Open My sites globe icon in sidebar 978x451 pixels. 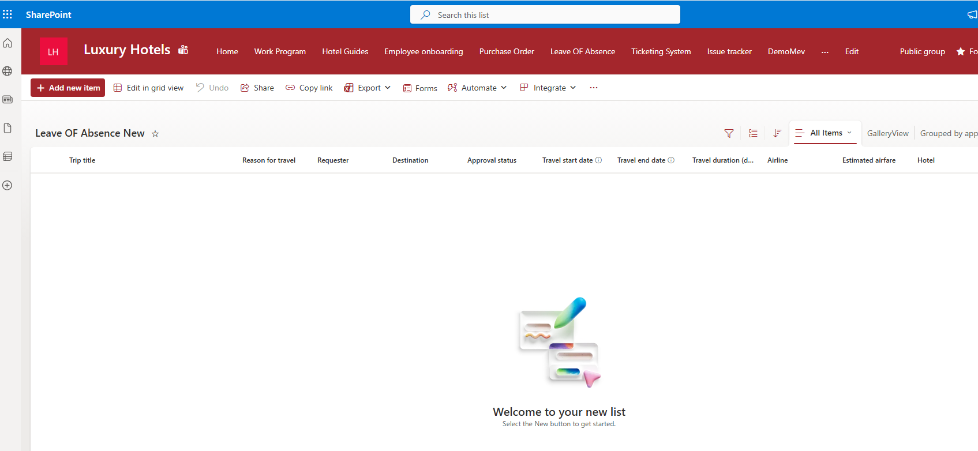(x=8, y=72)
